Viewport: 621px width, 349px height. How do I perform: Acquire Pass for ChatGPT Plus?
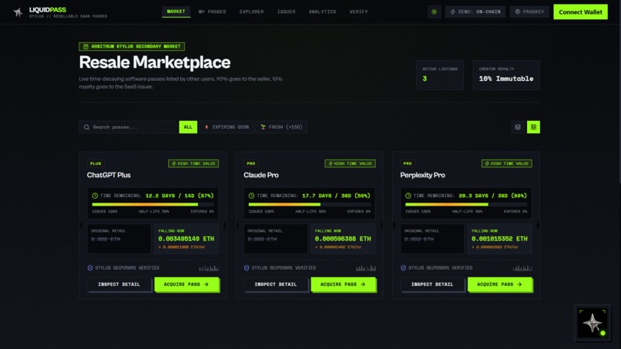186,284
